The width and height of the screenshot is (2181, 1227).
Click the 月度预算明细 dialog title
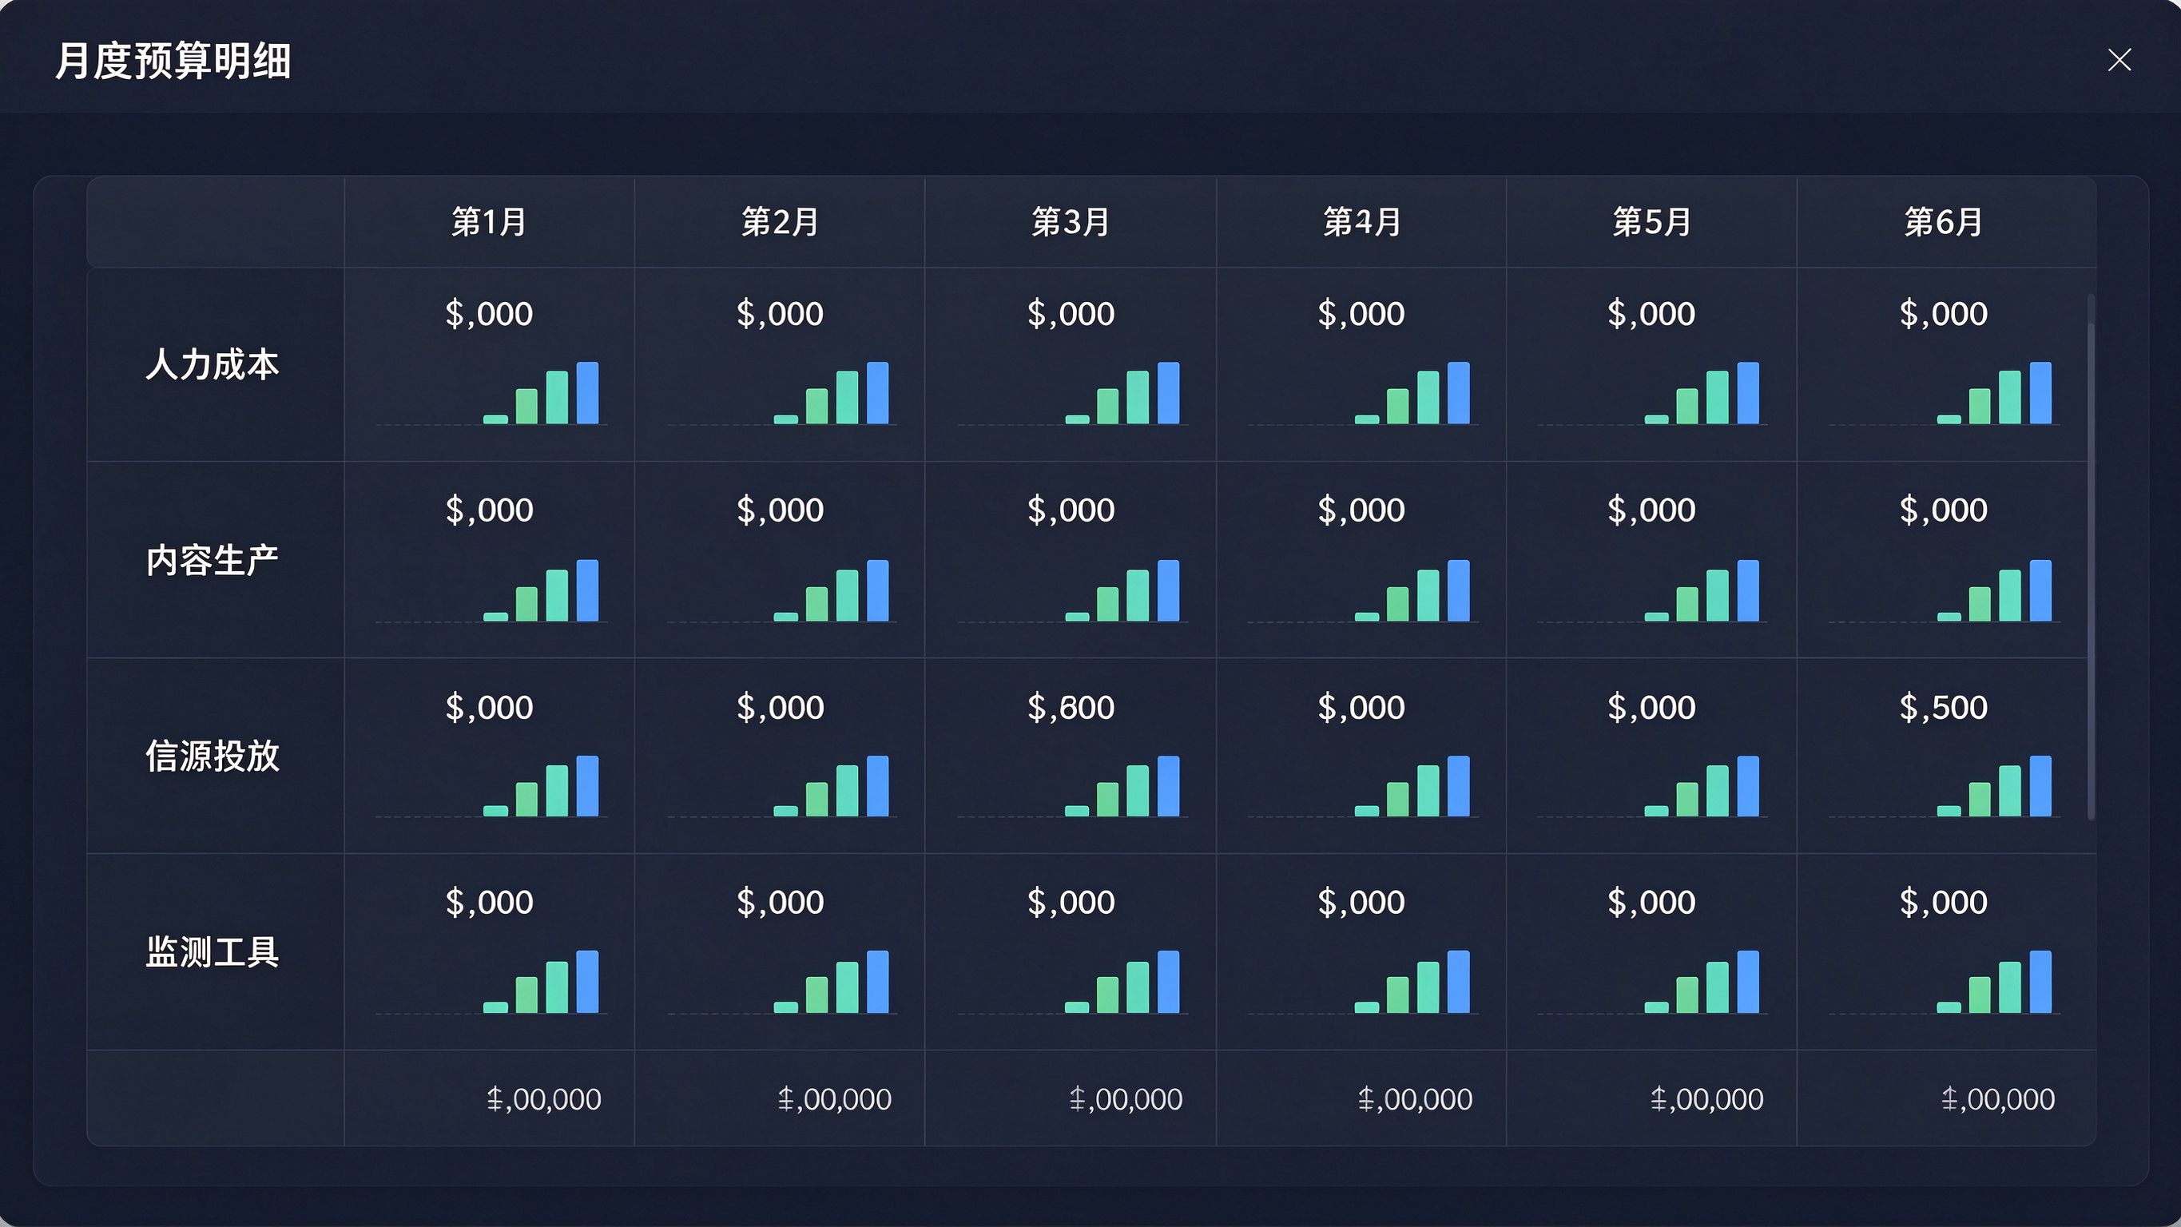pos(173,61)
